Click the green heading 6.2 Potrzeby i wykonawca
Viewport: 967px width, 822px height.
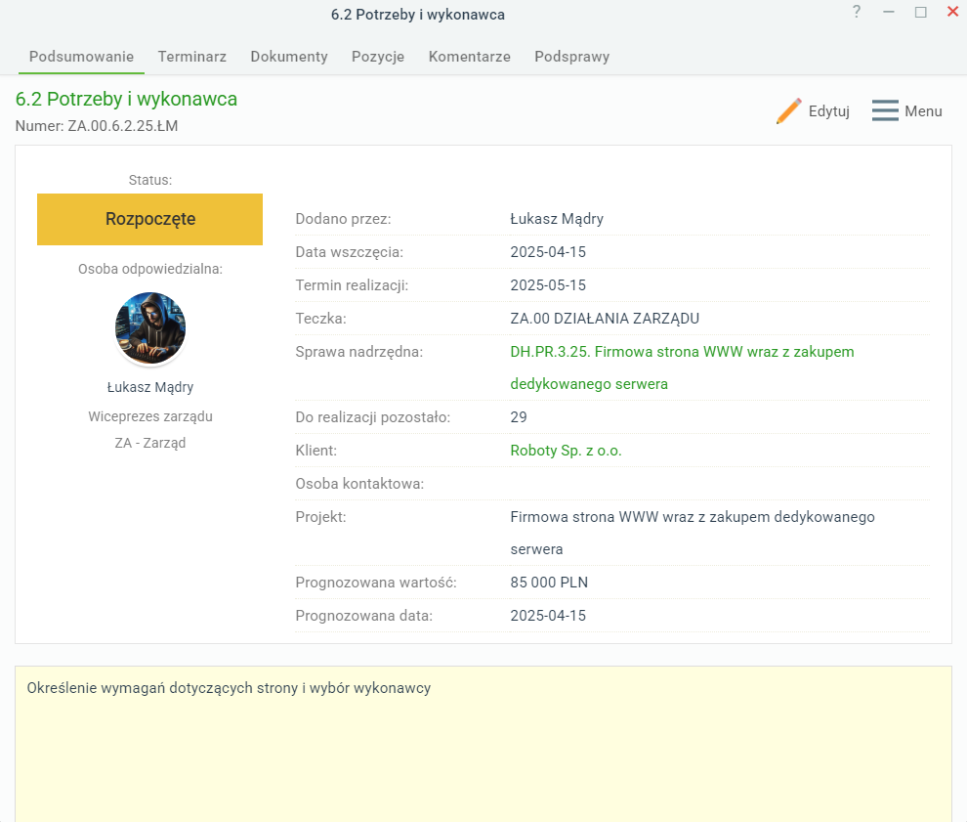point(126,100)
